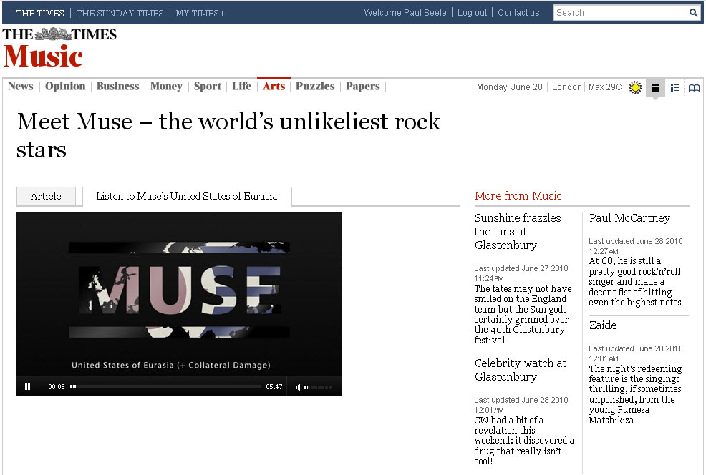Click the search magnifier icon
The image size is (706, 475).
point(693,13)
